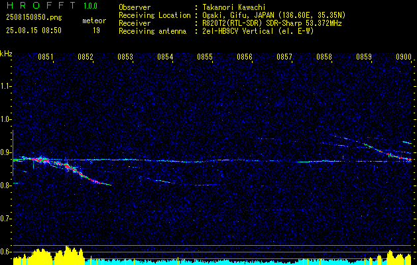Click the 0.7 kHz axis label
The height and width of the screenshot is (265, 417).
click(x=6, y=219)
